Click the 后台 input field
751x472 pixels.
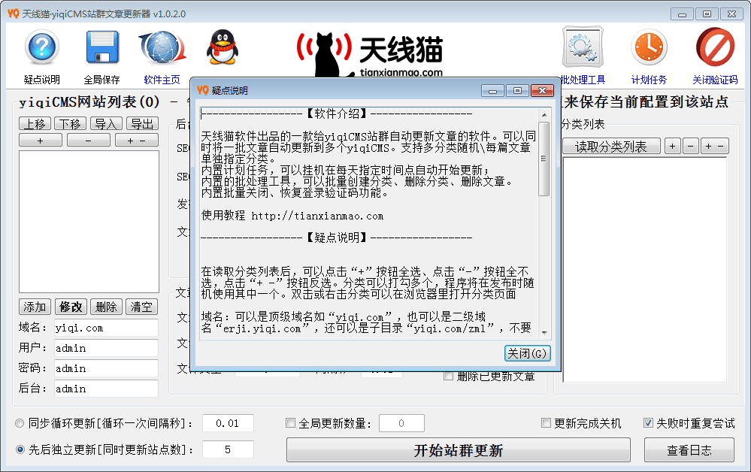106,389
